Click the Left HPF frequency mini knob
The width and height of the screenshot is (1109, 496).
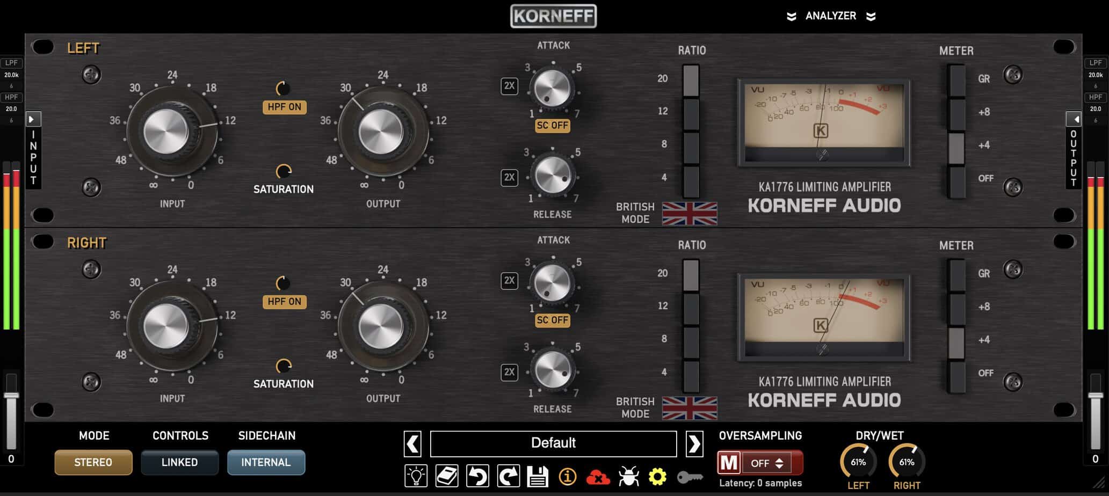tap(283, 89)
